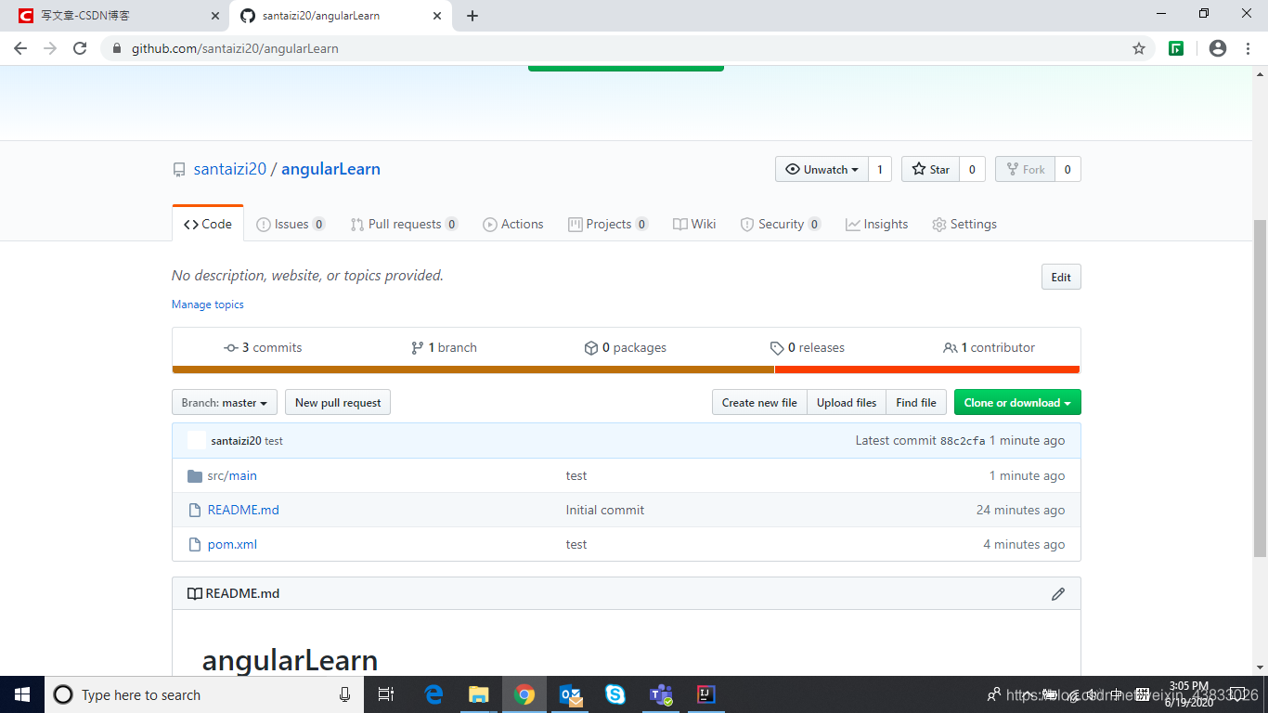Open the README.md file
1268x713 pixels.
pyautogui.click(x=243, y=510)
